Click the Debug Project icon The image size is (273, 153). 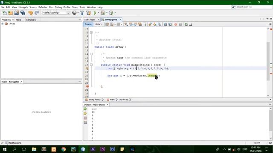click(x=103, y=13)
